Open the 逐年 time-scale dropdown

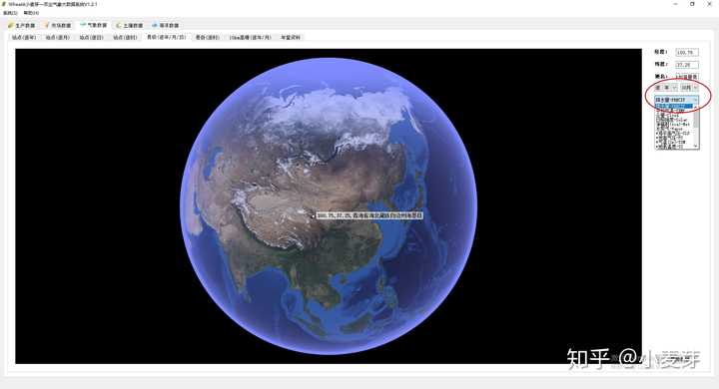pos(666,87)
